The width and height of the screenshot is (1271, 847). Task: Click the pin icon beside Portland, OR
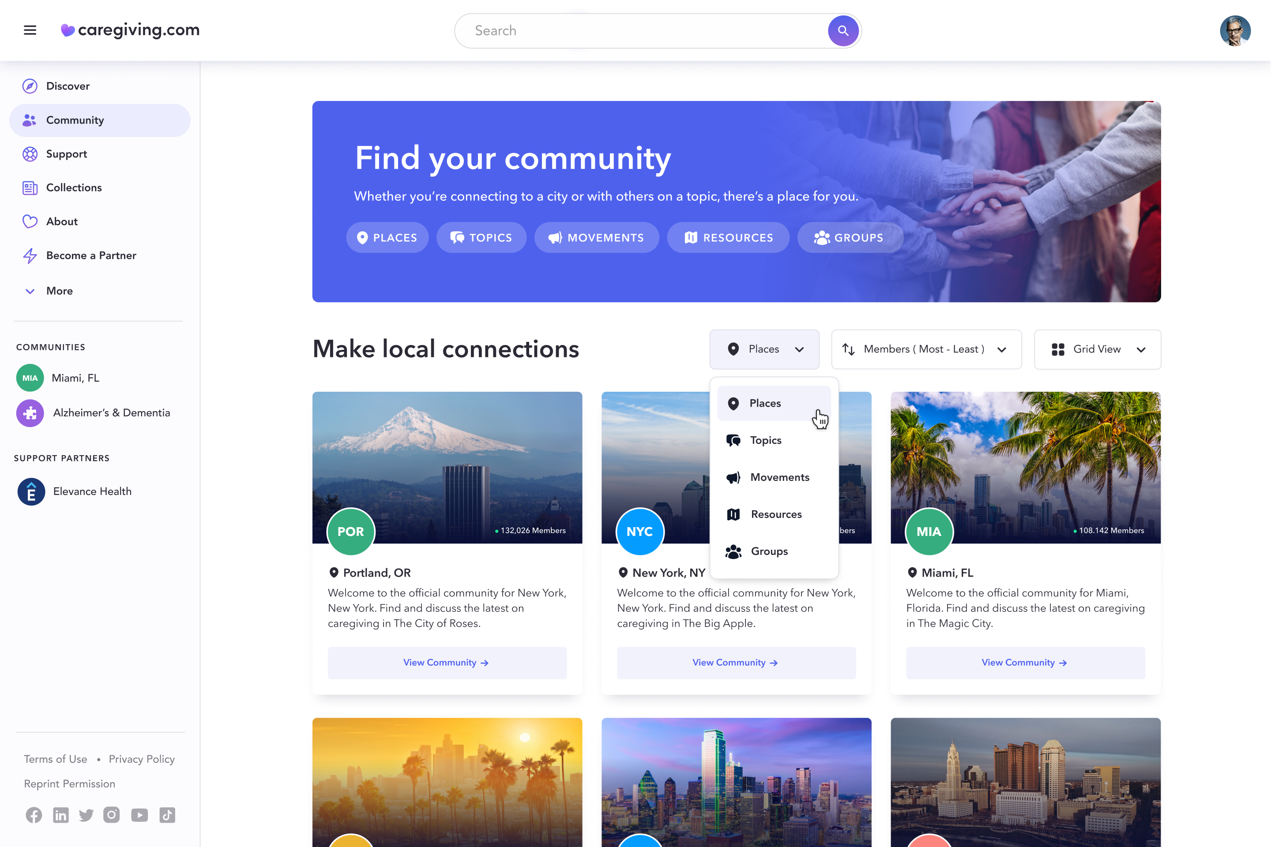click(334, 573)
